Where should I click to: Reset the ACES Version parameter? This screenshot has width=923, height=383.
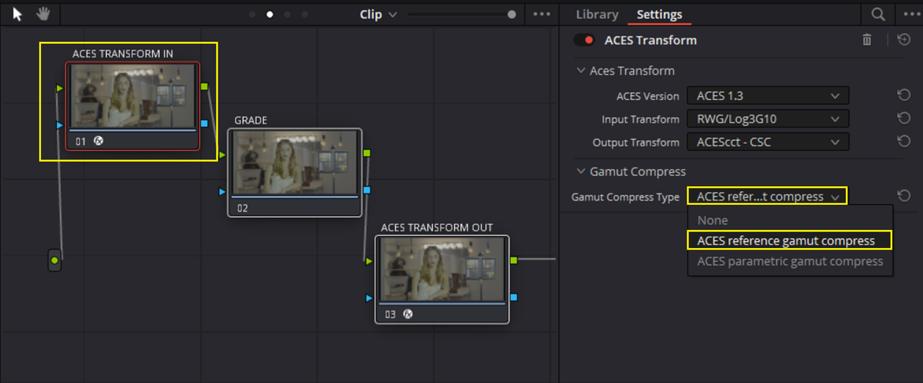904,95
